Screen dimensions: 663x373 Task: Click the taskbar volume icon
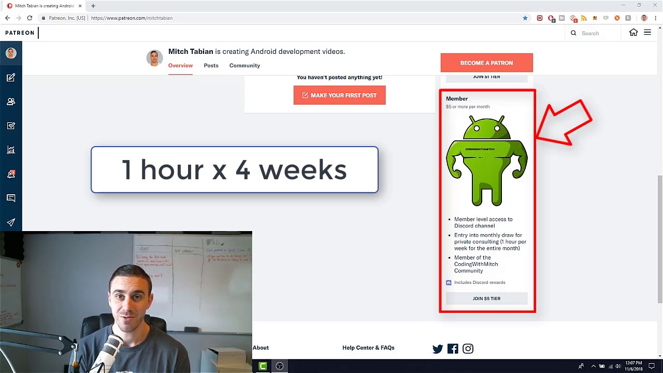pos(618,366)
